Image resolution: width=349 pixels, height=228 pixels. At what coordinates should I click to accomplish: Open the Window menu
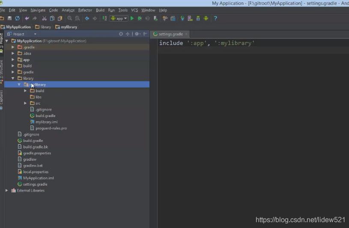point(148,10)
